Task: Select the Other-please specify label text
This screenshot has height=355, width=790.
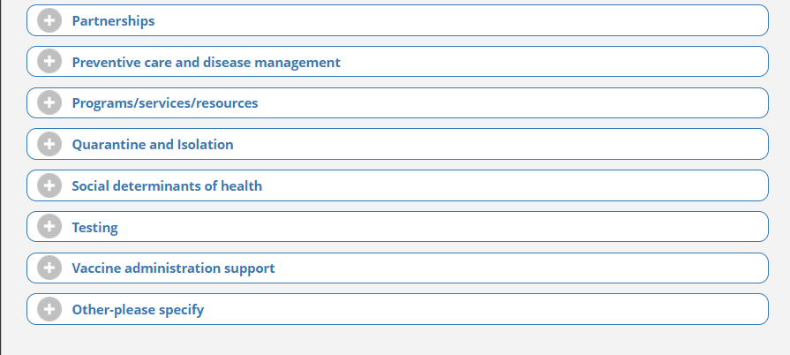Action: tap(138, 310)
